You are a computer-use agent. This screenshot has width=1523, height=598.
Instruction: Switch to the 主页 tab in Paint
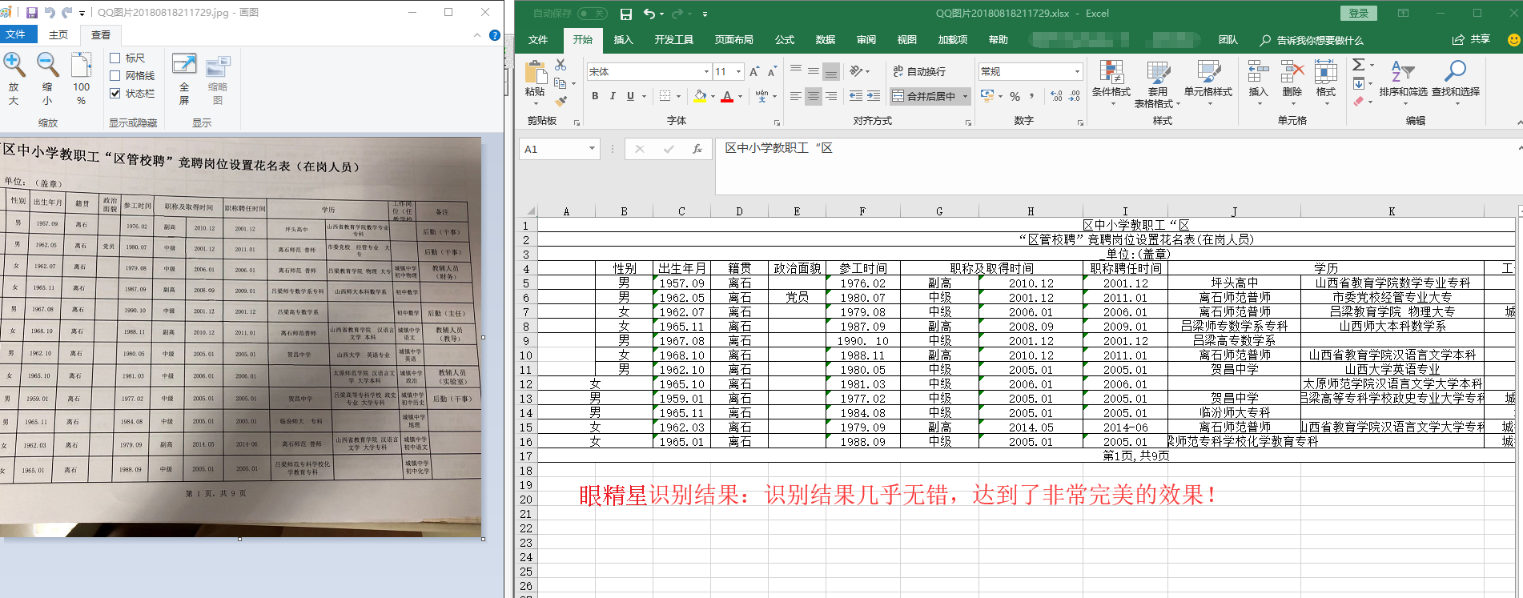coord(58,34)
